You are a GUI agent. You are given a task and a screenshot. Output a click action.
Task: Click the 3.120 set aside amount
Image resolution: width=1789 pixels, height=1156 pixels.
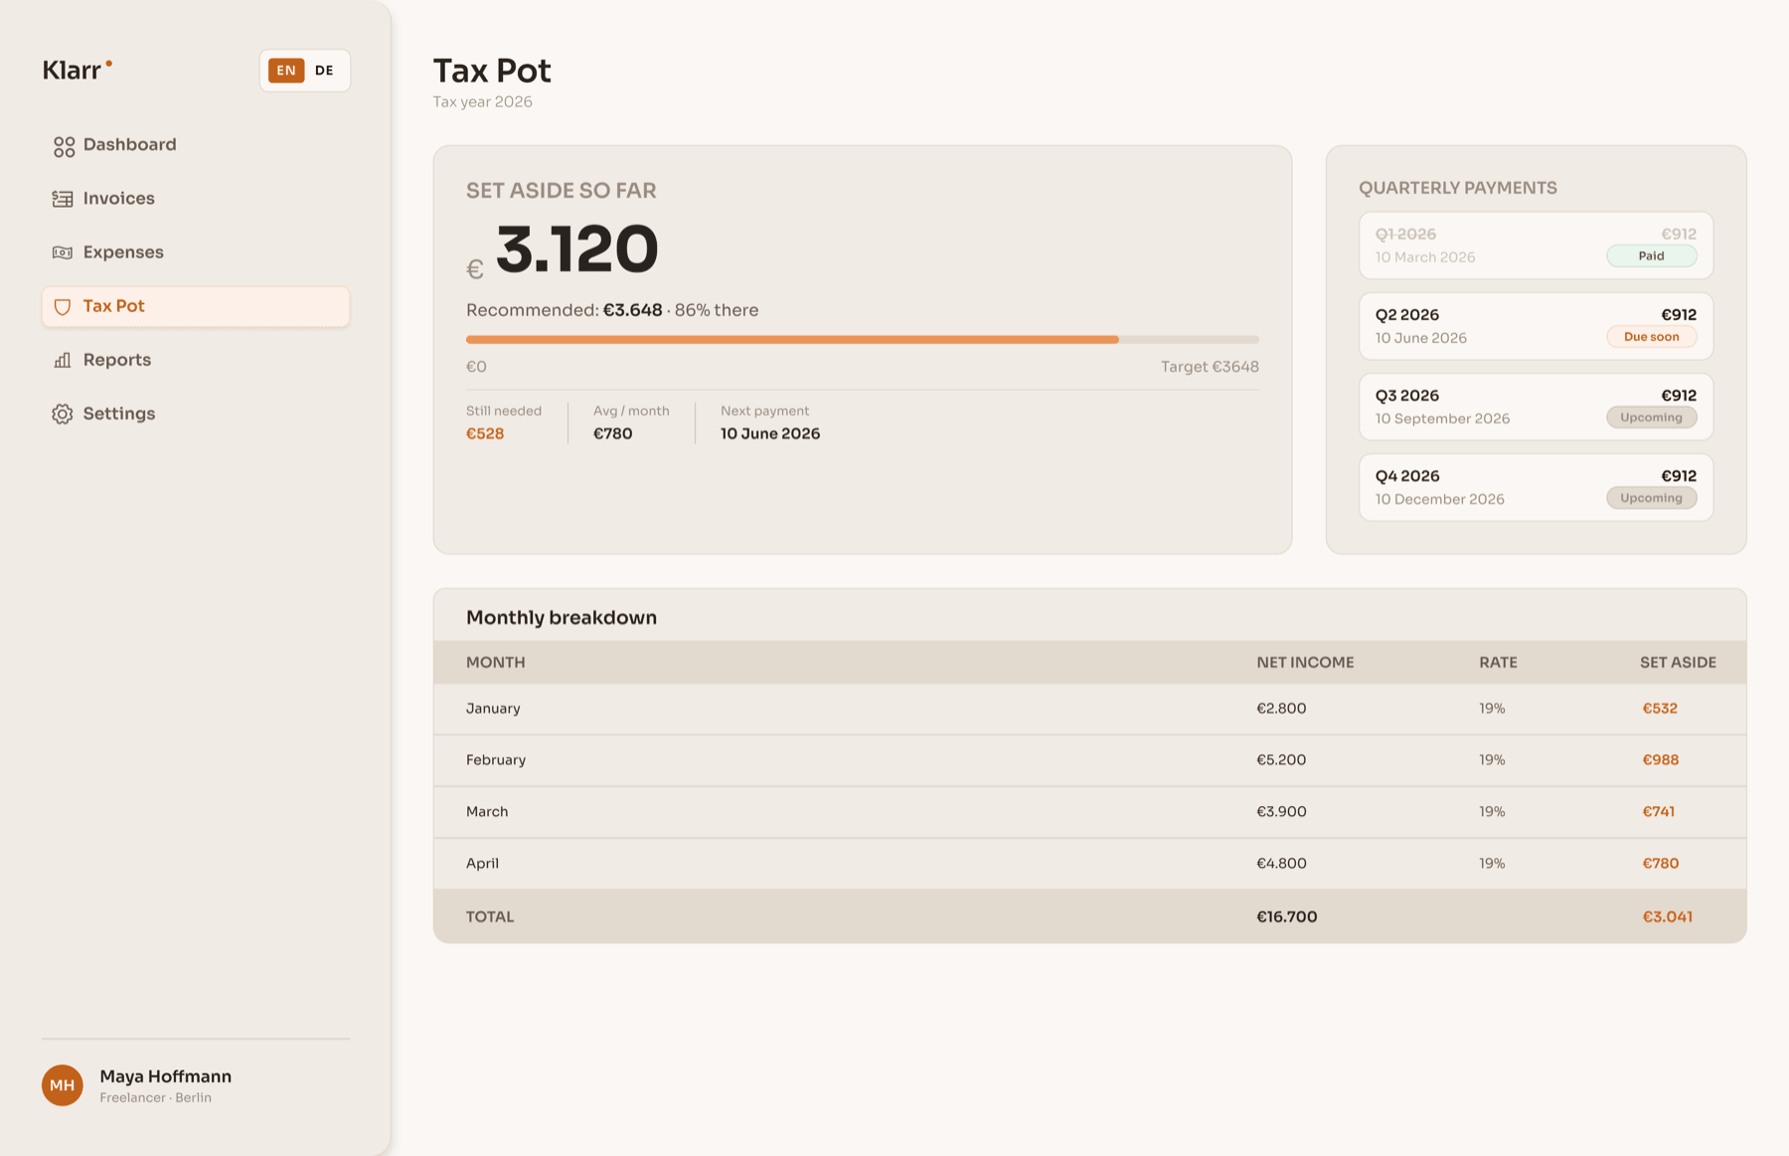[576, 248]
